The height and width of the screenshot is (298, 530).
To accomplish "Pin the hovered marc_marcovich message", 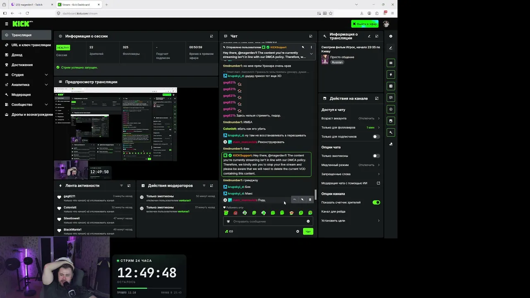I will 302,199.
